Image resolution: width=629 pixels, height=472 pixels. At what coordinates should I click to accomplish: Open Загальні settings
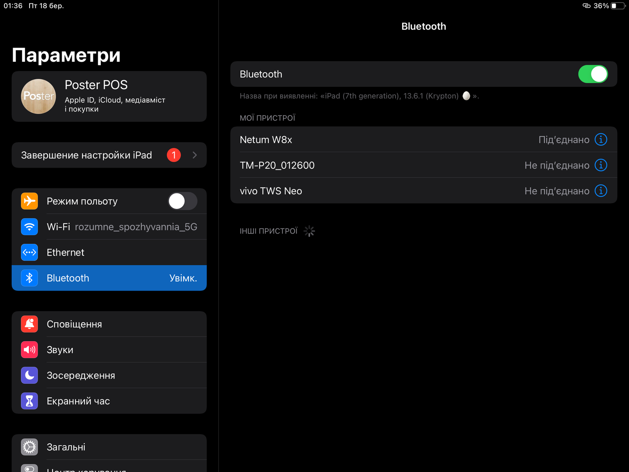click(109, 447)
